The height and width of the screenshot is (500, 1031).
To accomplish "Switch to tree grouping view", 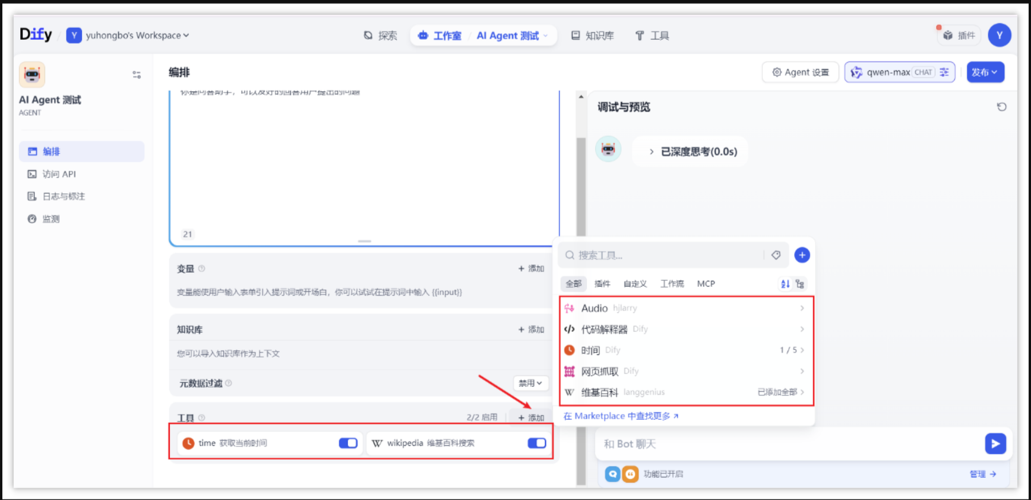I will pyautogui.click(x=800, y=284).
